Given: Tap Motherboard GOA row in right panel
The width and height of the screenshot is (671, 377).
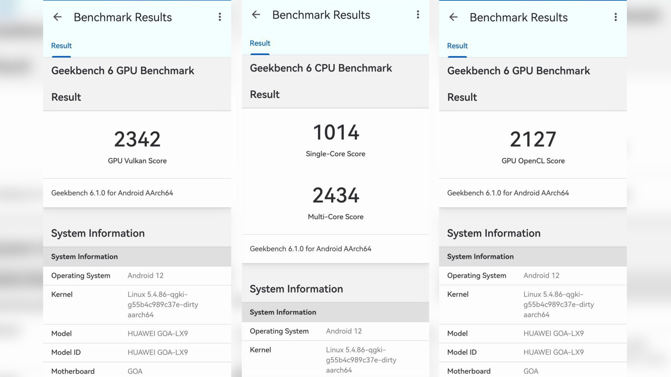Looking at the screenshot, I should 533,371.
